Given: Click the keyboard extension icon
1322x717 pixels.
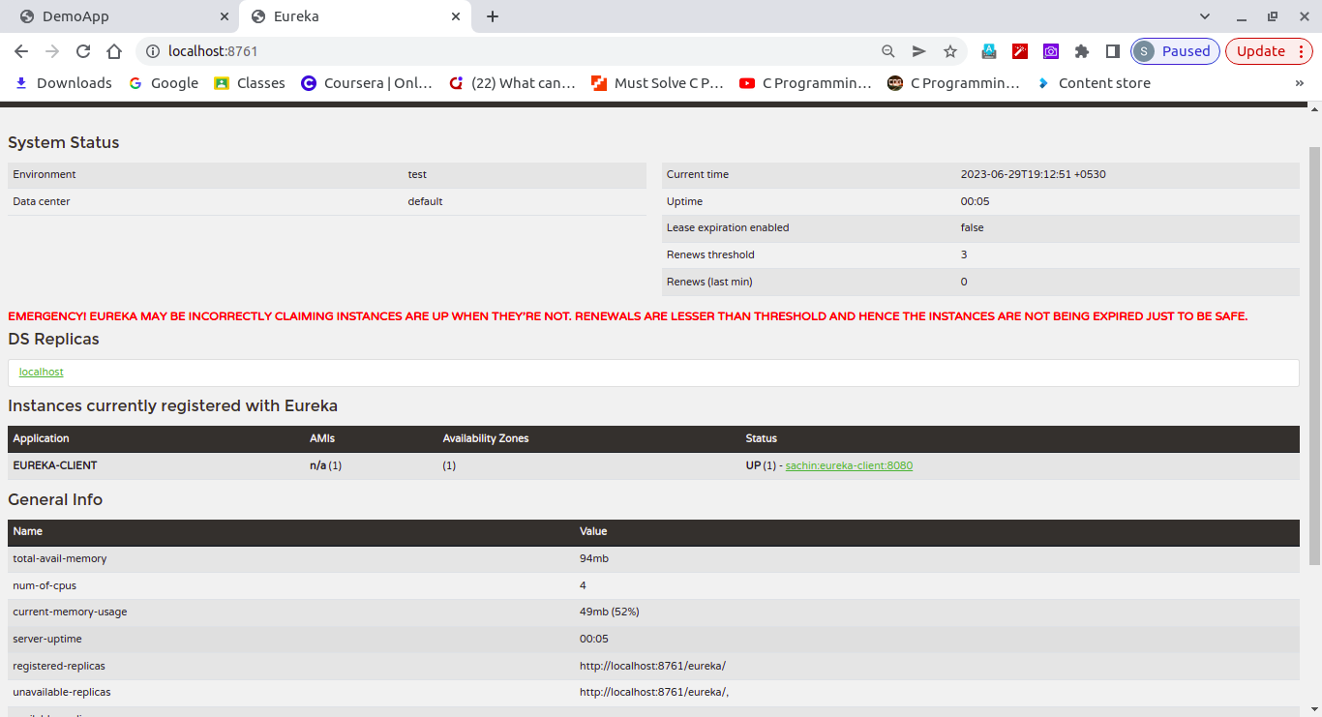Looking at the screenshot, I should point(988,51).
